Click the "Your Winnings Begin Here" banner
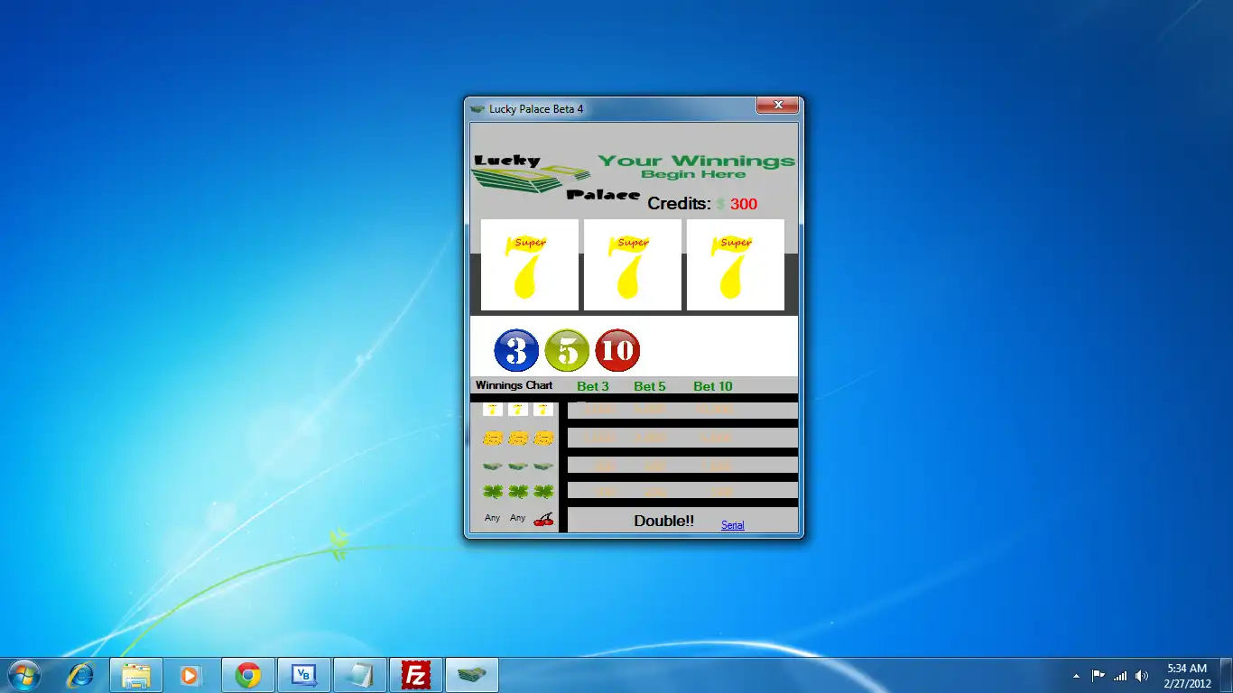Screen dimensions: 1233x693 pyautogui.click(x=696, y=166)
